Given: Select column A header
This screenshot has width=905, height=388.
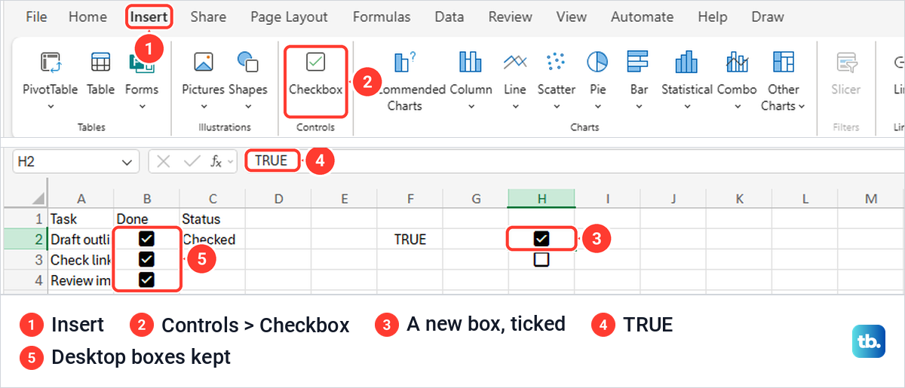Looking at the screenshot, I should [81, 198].
